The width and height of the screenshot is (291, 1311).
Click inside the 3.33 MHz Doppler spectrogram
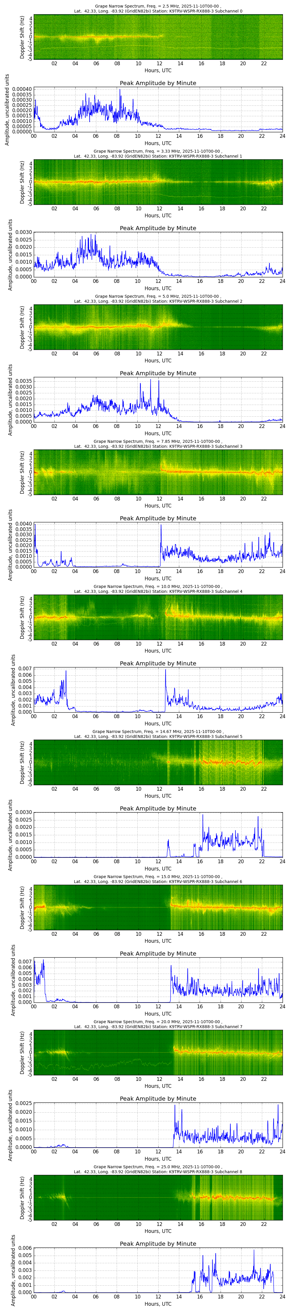tap(158, 182)
